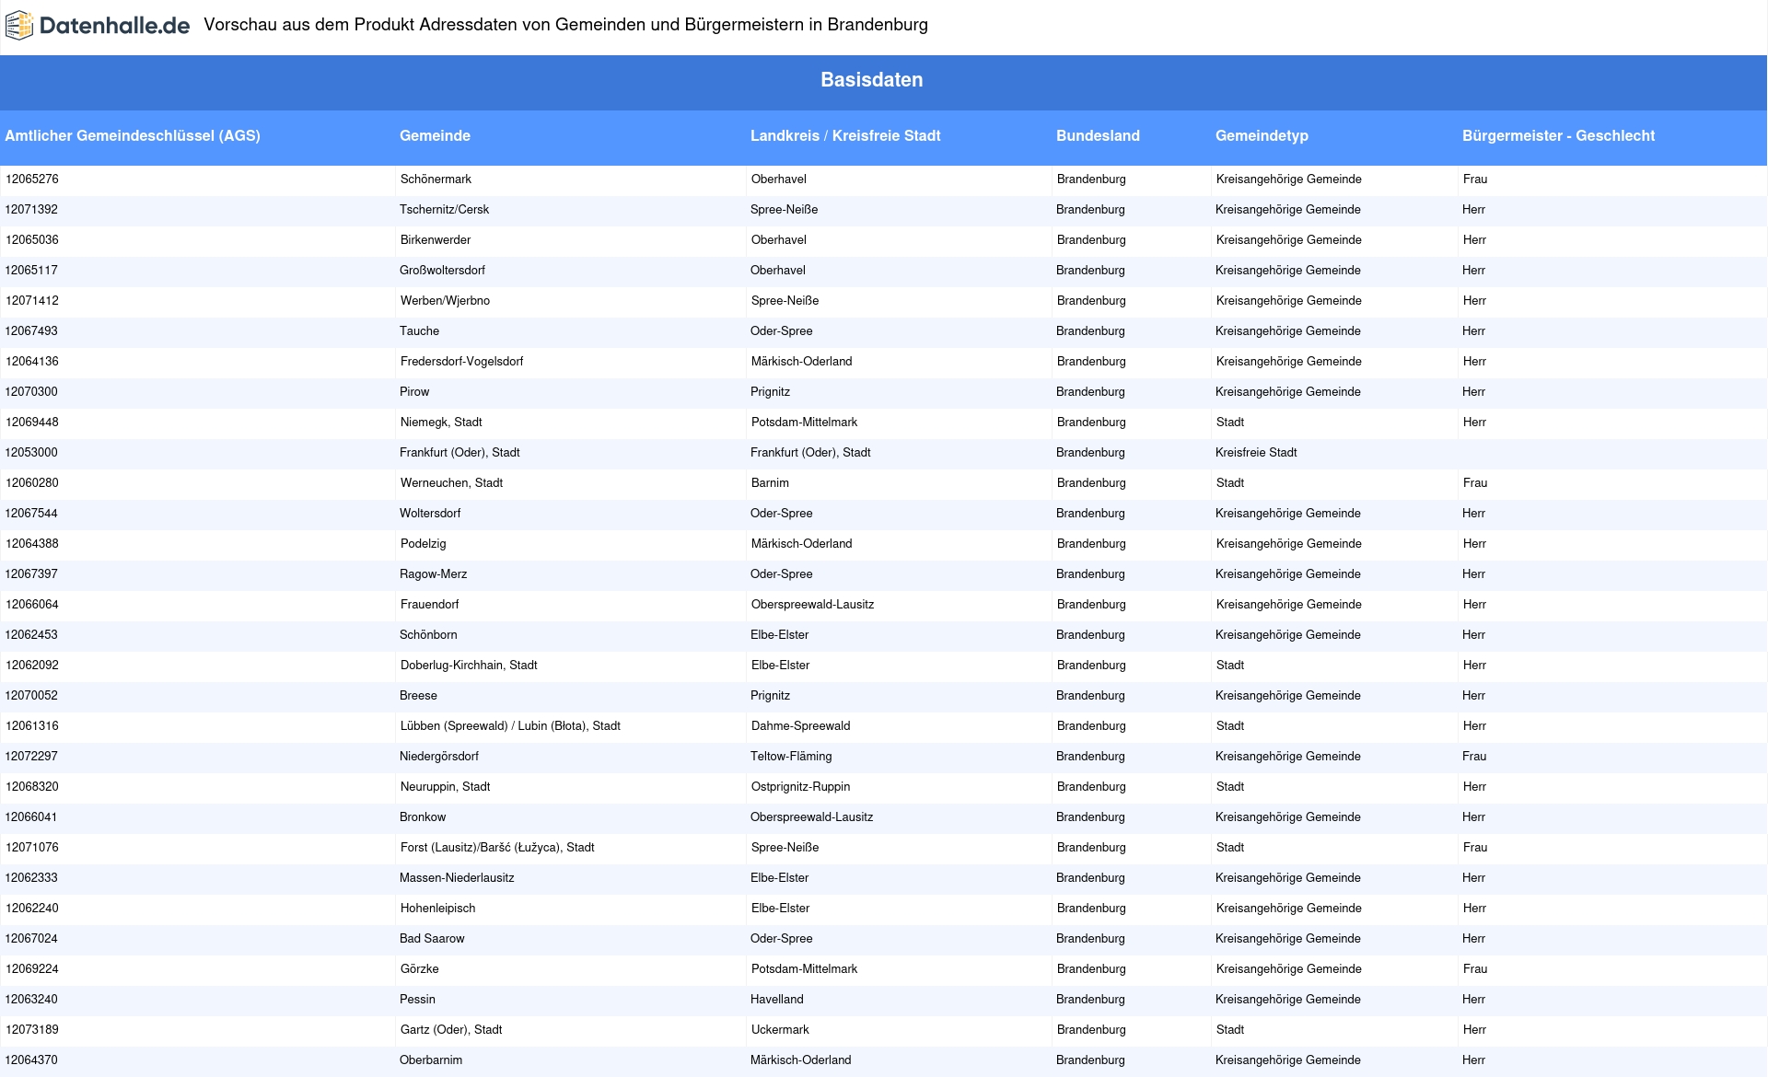The width and height of the screenshot is (1768, 1077).
Task: Select the Kreisfreie Stadt type cell
Action: click(1334, 453)
